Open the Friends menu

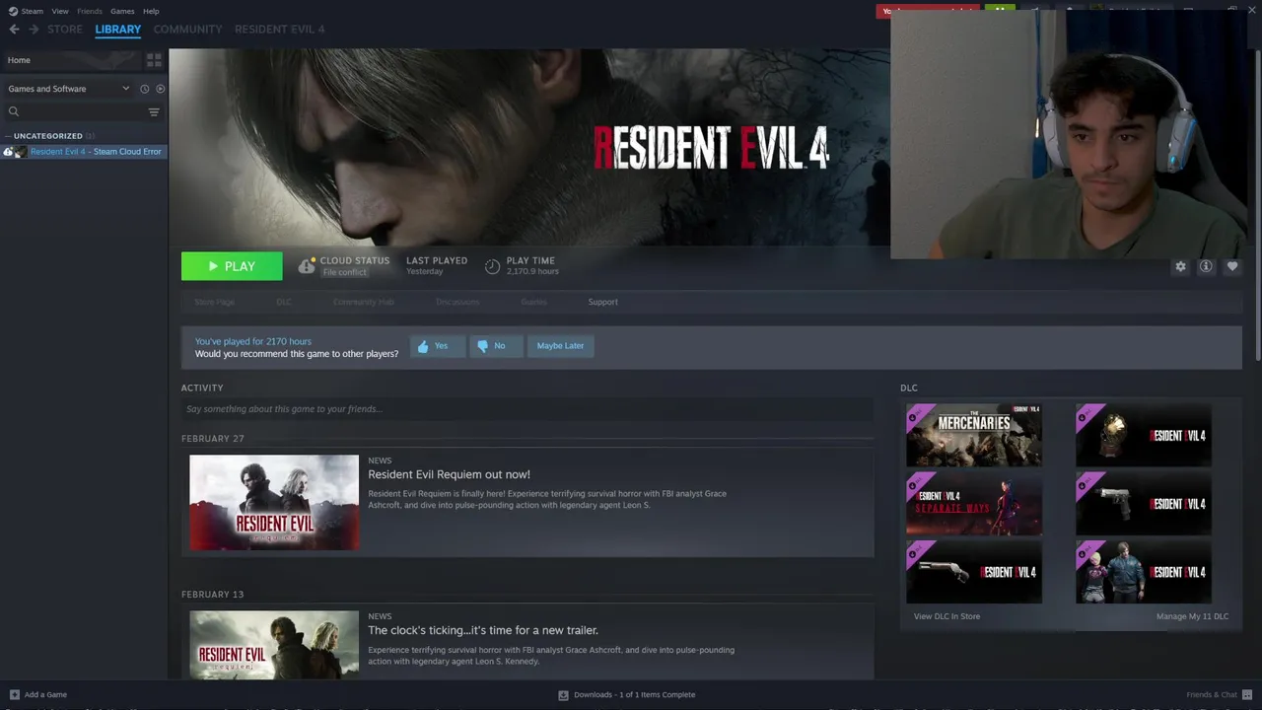[x=90, y=11]
